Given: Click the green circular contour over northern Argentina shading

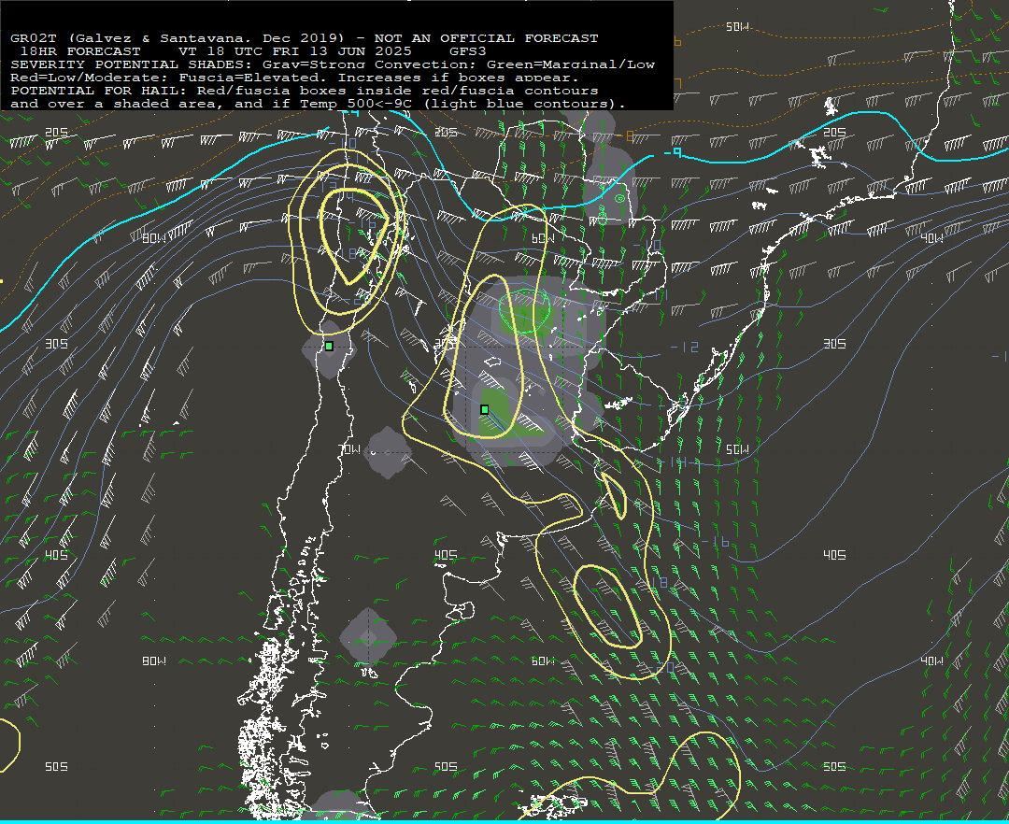Looking at the screenshot, I should (x=526, y=310).
